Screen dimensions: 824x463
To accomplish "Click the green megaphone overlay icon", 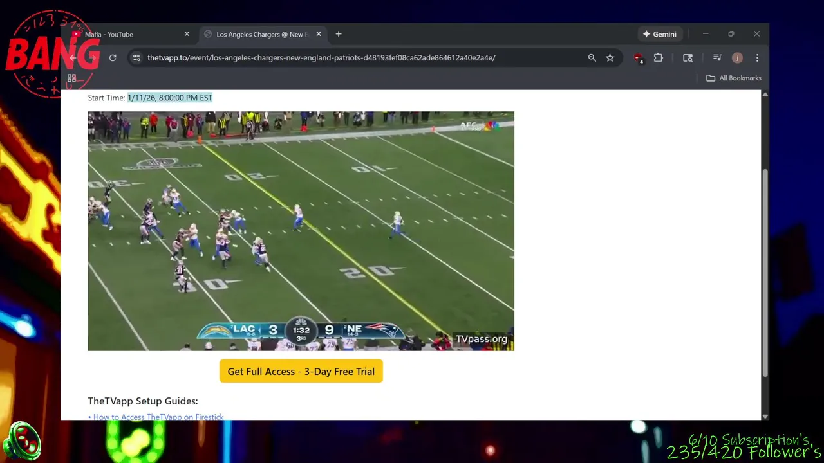I will [22, 442].
